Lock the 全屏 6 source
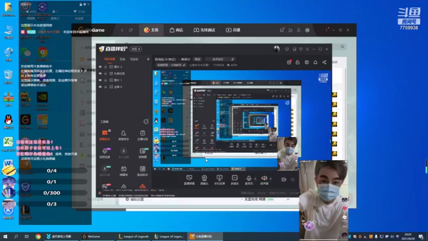Screen dimensions: 428x241 click(105, 87)
